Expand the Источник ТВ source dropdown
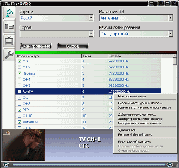 (x=170, y=18)
